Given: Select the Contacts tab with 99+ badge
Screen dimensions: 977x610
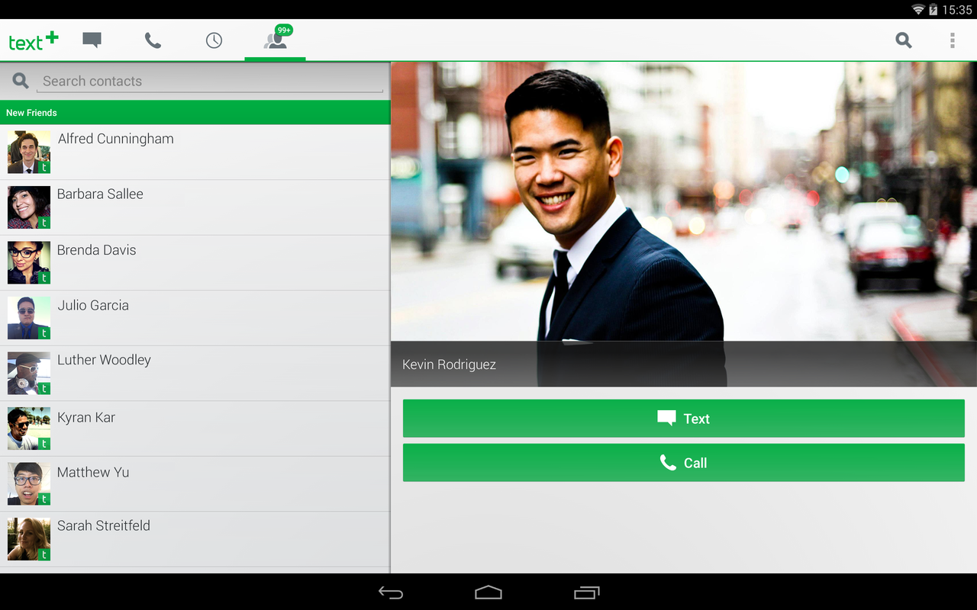Looking at the screenshot, I should 275,40.
